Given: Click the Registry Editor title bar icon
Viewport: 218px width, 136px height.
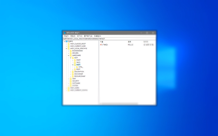Looking at the screenshot, I should tap(65, 33).
